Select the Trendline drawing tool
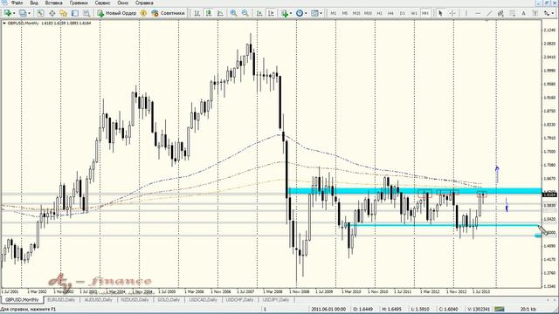This screenshot has width=559, height=314. [489, 13]
